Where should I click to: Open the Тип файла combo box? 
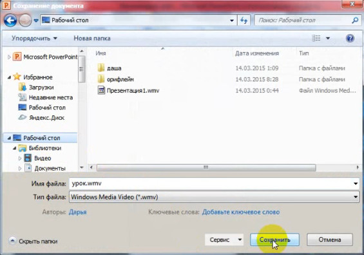pyautogui.click(x=214, y=197)
